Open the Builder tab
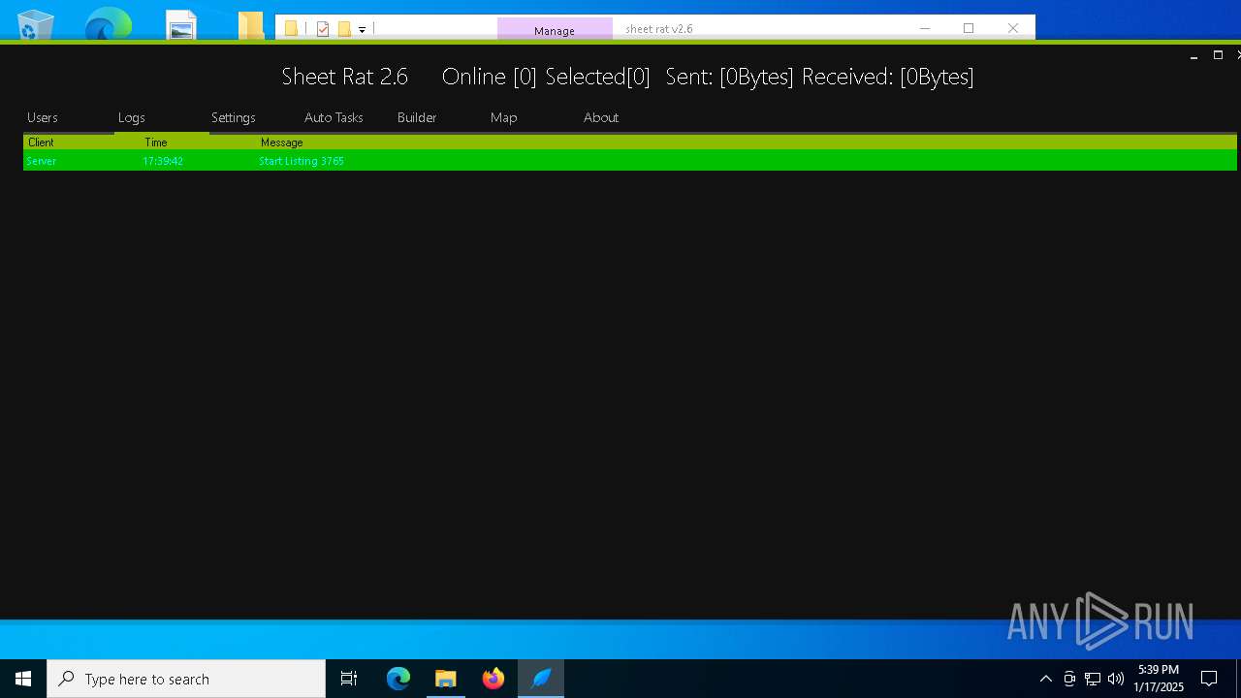 pos(417,117)
